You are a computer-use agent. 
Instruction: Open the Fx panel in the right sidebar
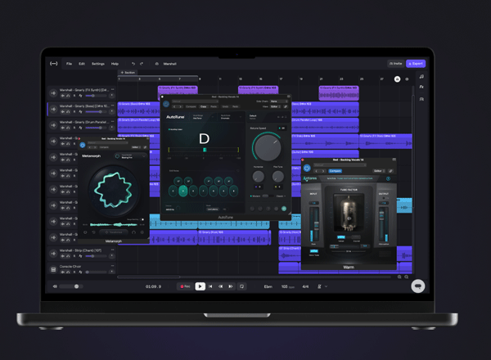(x=421, y=87)
